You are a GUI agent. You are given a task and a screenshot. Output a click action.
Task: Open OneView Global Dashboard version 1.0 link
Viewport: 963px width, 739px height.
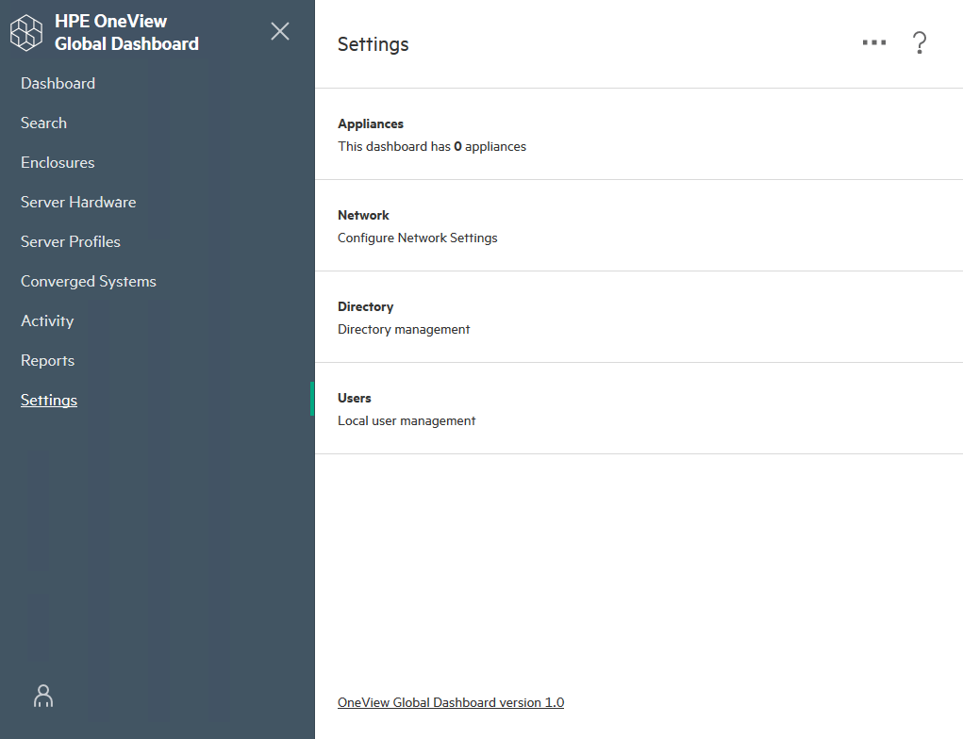pos(451,702)
